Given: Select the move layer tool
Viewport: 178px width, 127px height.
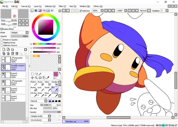Looking at the screenshot, I should click(x=32, y=78).
